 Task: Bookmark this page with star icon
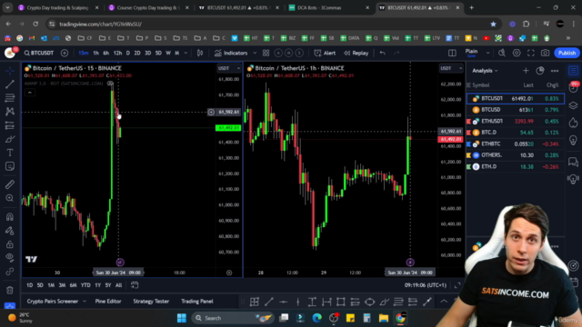click(493, 25)
